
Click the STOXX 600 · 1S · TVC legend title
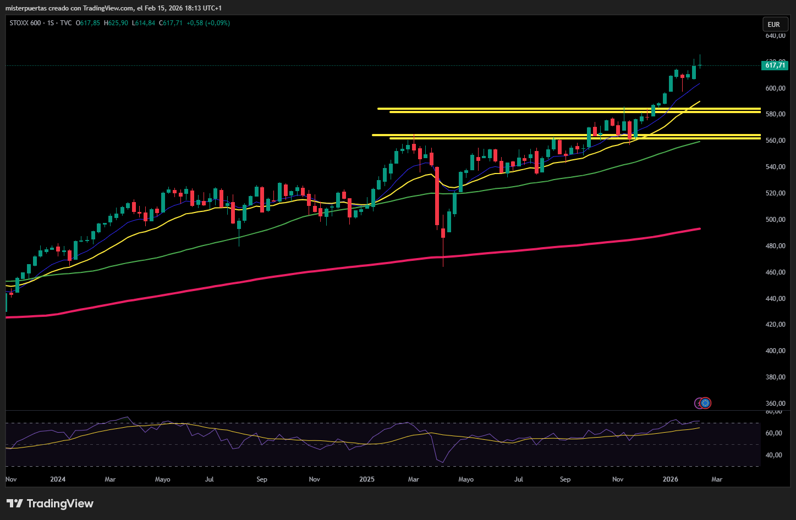pos(41,23)
